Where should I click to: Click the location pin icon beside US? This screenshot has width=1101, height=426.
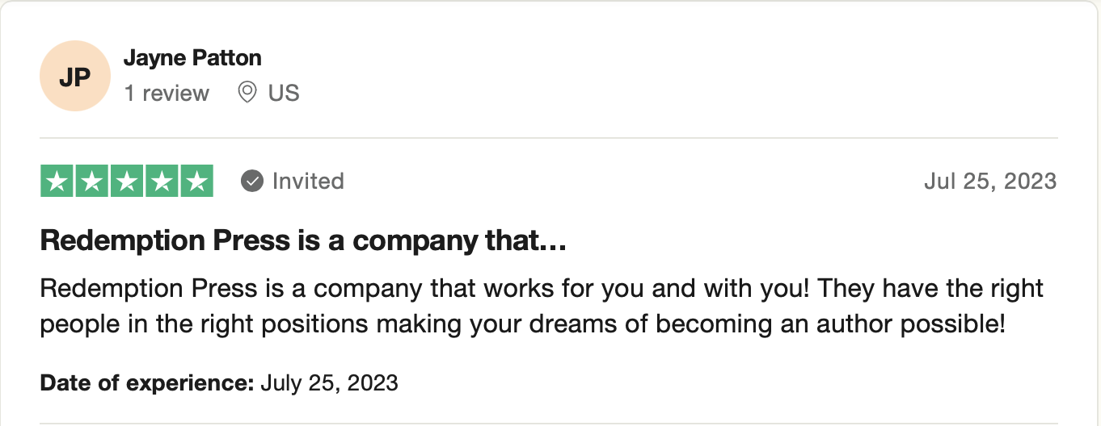point(247,93)
